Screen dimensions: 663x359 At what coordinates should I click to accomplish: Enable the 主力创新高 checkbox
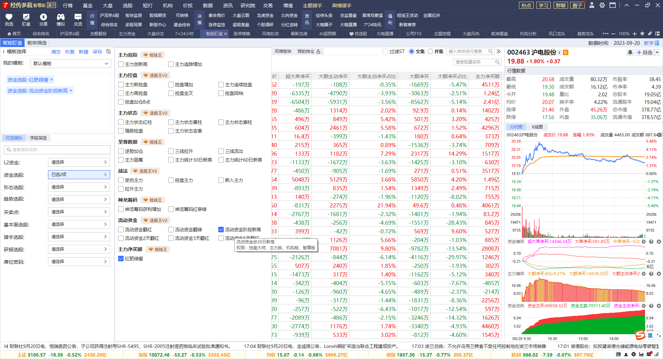pyautogui.click(x=121, y=64)
